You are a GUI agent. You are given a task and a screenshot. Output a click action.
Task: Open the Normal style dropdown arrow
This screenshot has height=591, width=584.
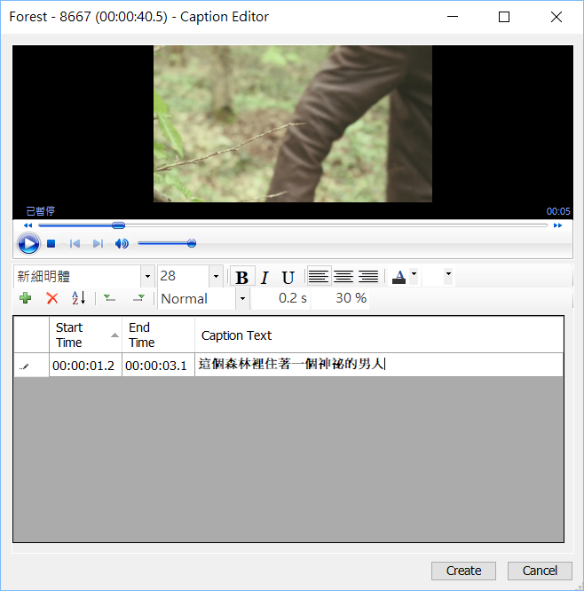243,299
